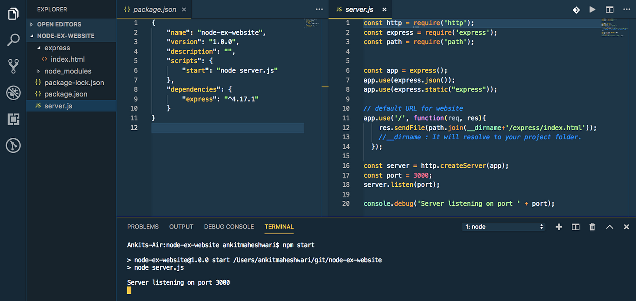Open more actions for package.json editor
This screenshot has height=301, width=636.
[x=320, y=10]
